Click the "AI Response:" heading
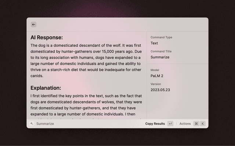Image resolution: width=235 pixels, height=146 pixels. [x=47, y=37]
